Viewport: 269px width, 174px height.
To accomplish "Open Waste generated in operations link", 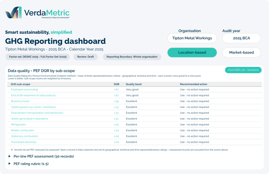I will 30,119.
